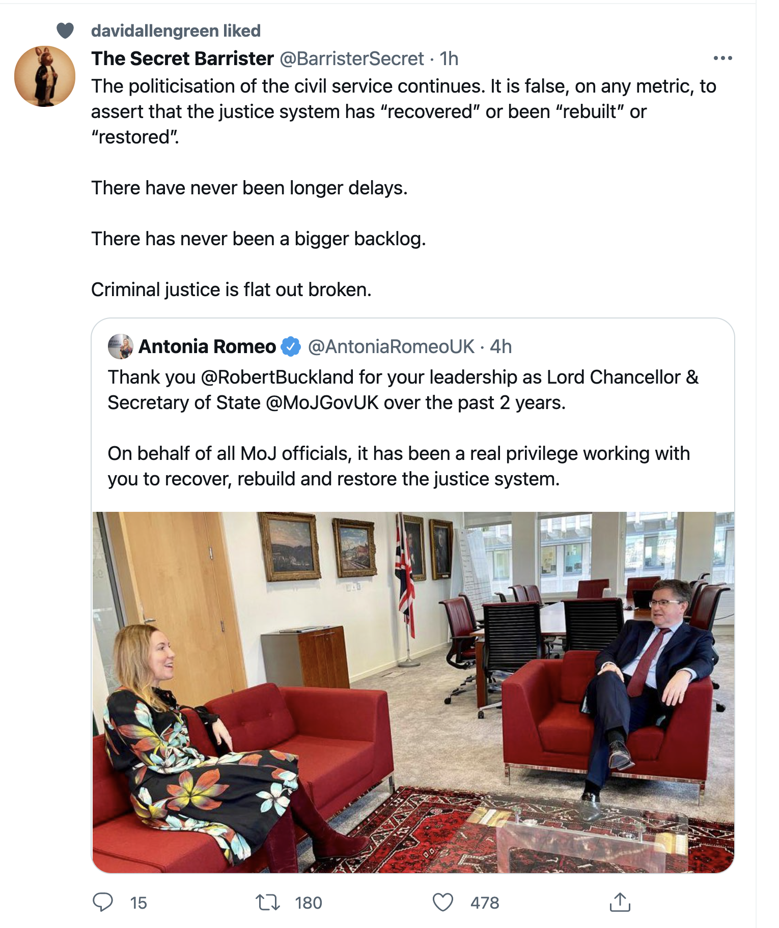Like the tweet with the heart icon

(x=442, y=903)
